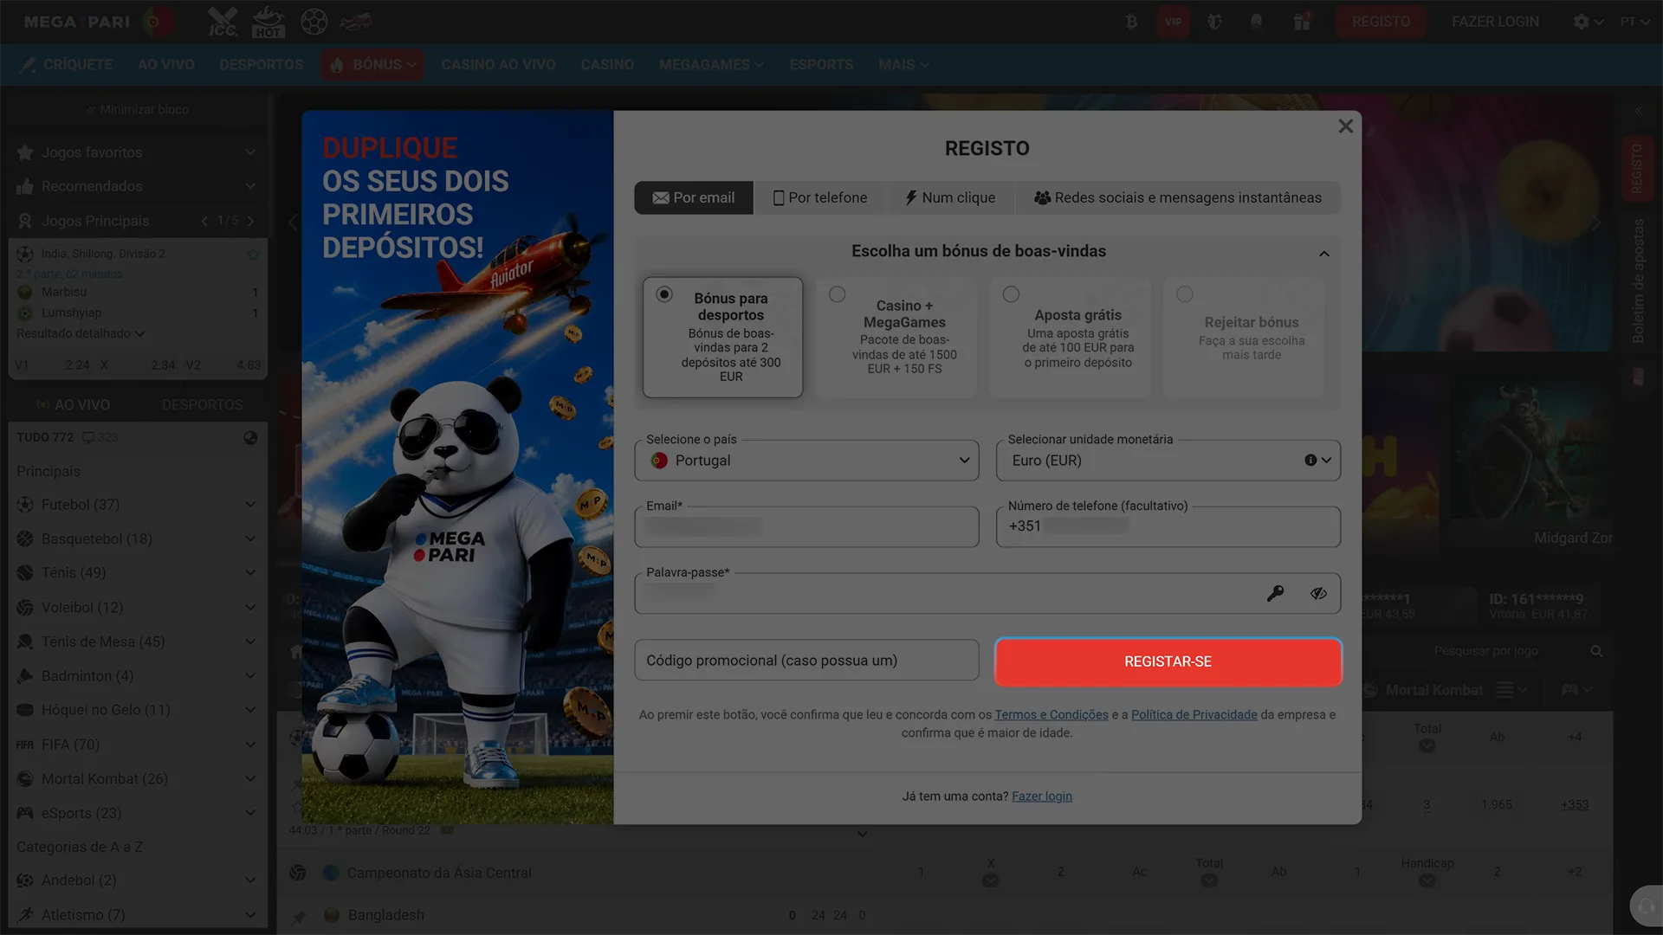Click FAZER LOGIN in the header

[1495, 22]
